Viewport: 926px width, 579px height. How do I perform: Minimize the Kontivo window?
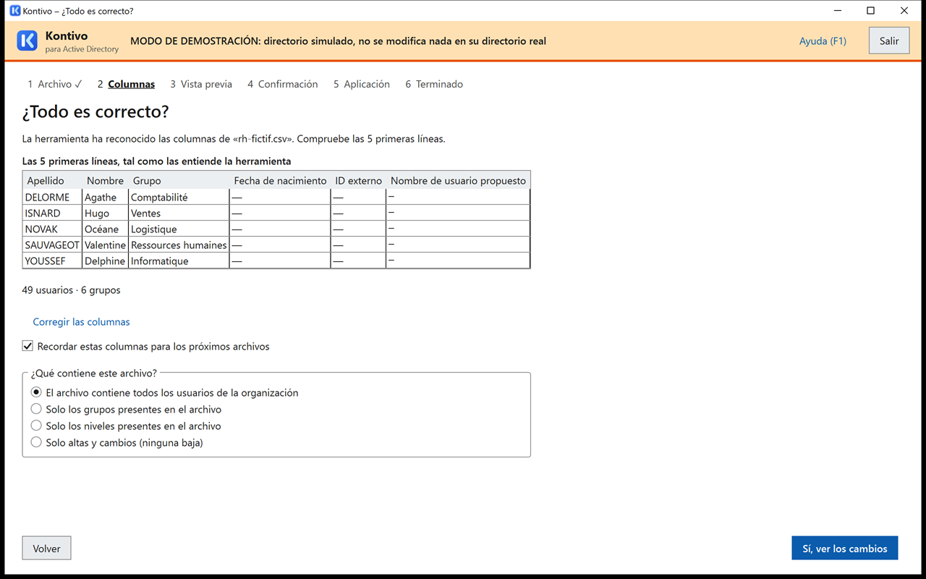tap(838, 11)
